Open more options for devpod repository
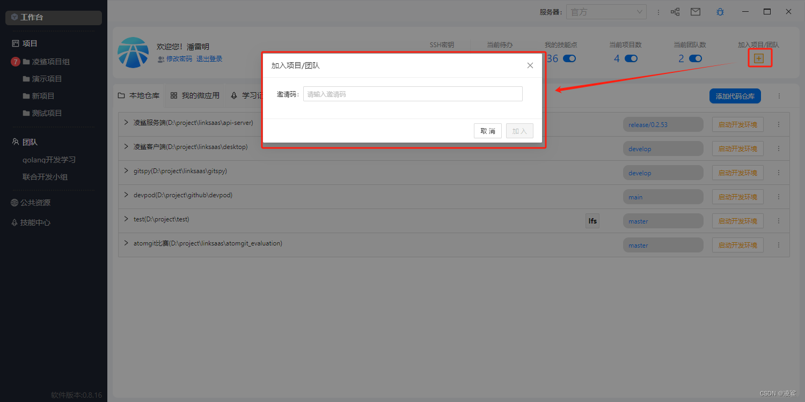Viewport: 805px width, 402px height. pyautogui.click(x=779, y=197)
